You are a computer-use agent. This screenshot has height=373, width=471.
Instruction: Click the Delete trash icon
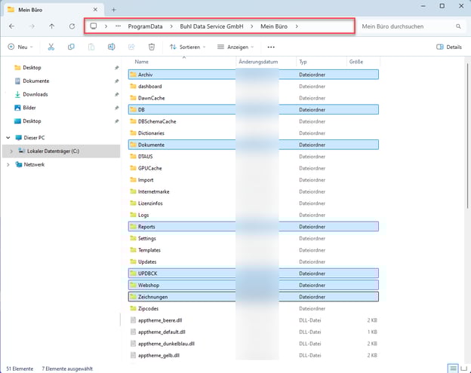point(152,47)
